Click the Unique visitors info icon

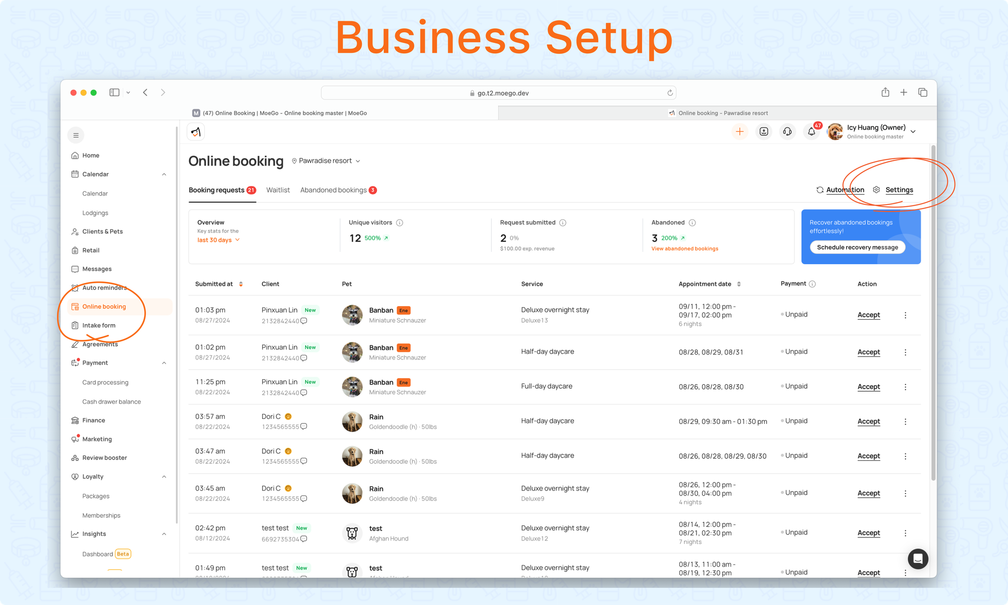400,222
